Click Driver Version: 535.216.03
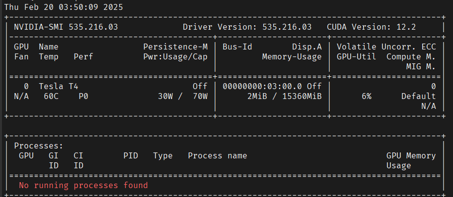453x197 pixels. [247, 27]
